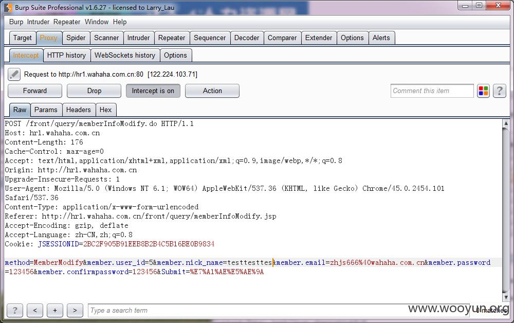This screenshot has width=514, height=323.
Task: Click the scrollbar down arrow
Action: (x=506, y=297)
